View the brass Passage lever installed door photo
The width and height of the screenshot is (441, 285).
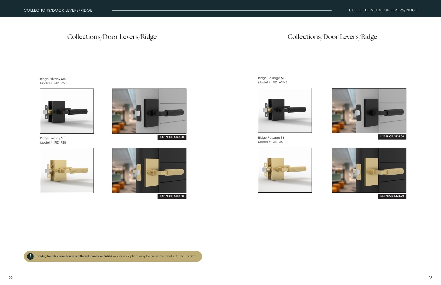(369, 170)
